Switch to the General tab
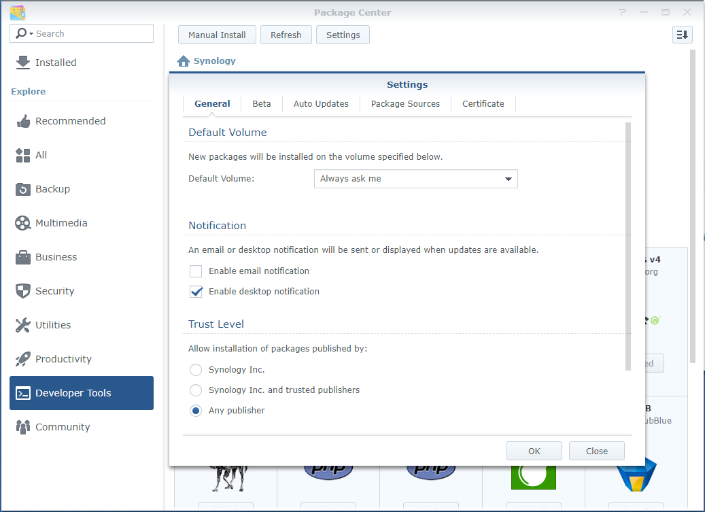This screenshot has width=705, height=512. pos(212,104)
